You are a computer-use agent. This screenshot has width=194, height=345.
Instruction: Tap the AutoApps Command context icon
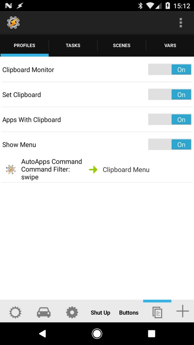[11, 169]
